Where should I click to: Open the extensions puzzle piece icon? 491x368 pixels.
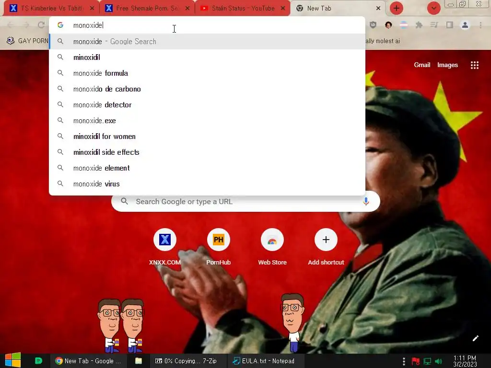pyautogui.click(x=419, y=25)
